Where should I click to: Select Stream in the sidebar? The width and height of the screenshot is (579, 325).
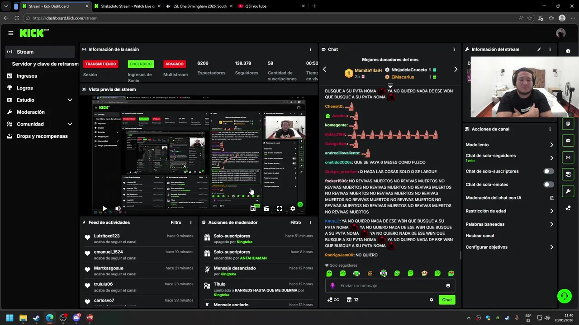[40, 52]
